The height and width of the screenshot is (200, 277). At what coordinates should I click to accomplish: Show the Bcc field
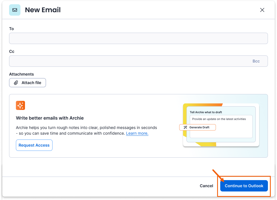click(256, 61)
